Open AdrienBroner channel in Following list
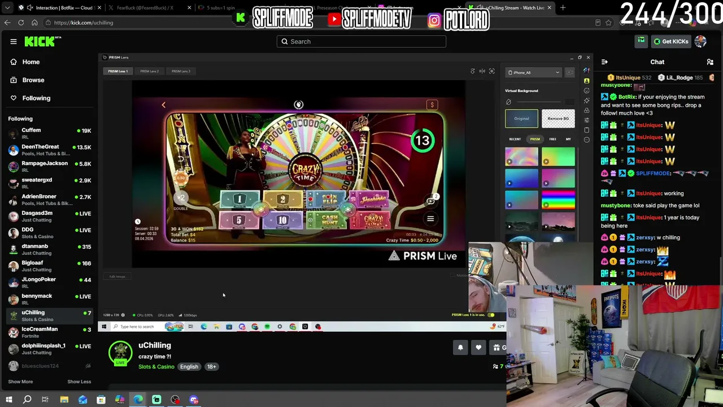Viewport: 723px width, 407px height. (x=49, y=200)
